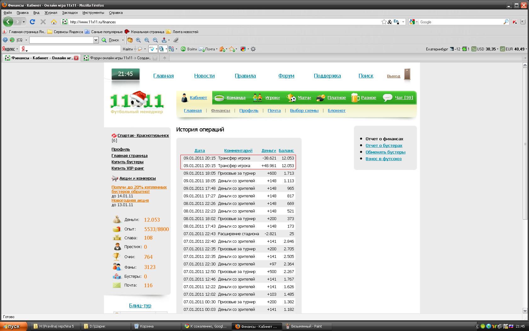Click the bookmark star in address bar
Image resolution: width=529 pixels, height=331 pixels.
[384, 22]
